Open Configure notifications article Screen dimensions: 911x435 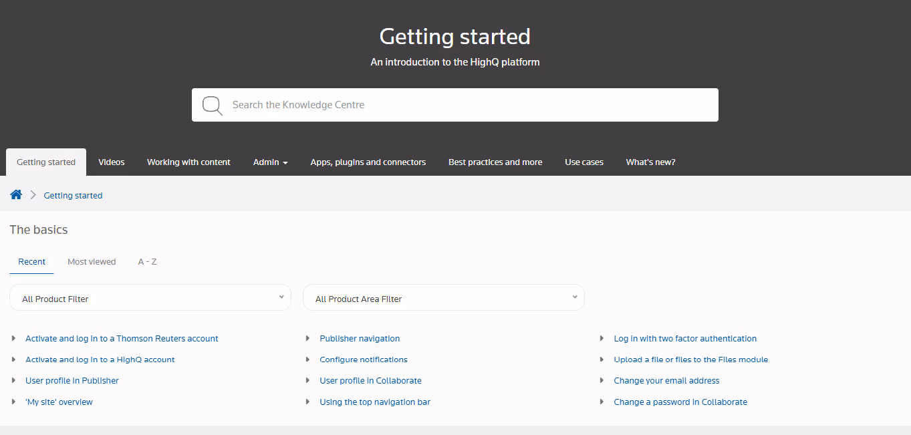(x=364, y=359)
